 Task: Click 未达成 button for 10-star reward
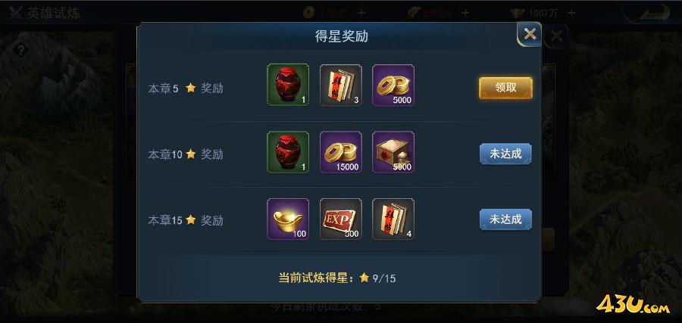(505, 154)
